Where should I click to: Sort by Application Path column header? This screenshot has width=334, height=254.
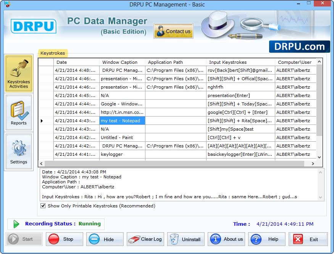pos(176,62)
